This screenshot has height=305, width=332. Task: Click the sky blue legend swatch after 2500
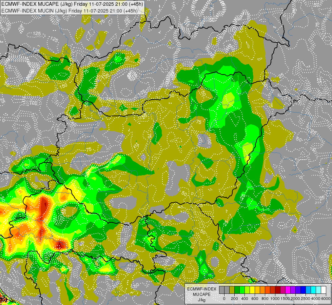coord(309,290)
